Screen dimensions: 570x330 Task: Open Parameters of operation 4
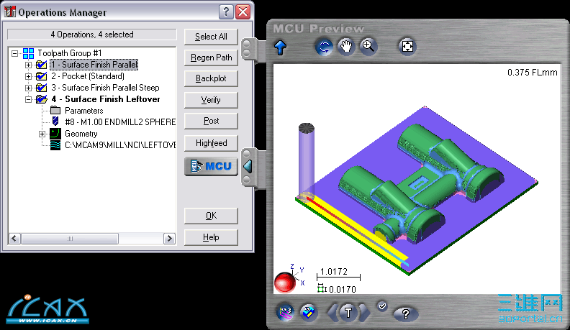tap(84, 111)
